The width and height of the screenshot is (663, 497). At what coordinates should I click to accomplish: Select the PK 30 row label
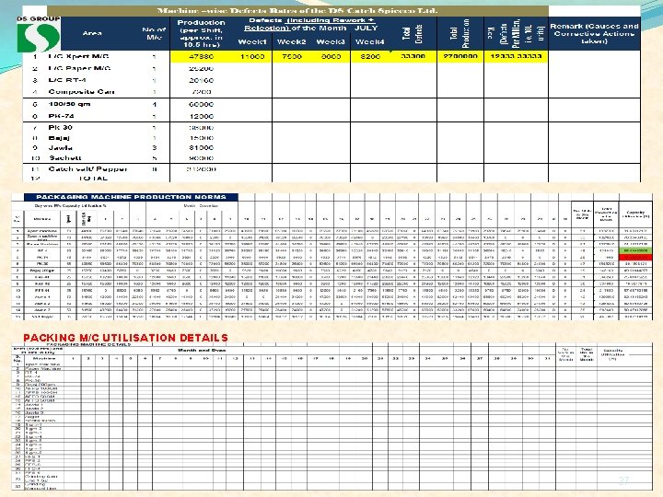pyautogui.click(x=61, y=127)
